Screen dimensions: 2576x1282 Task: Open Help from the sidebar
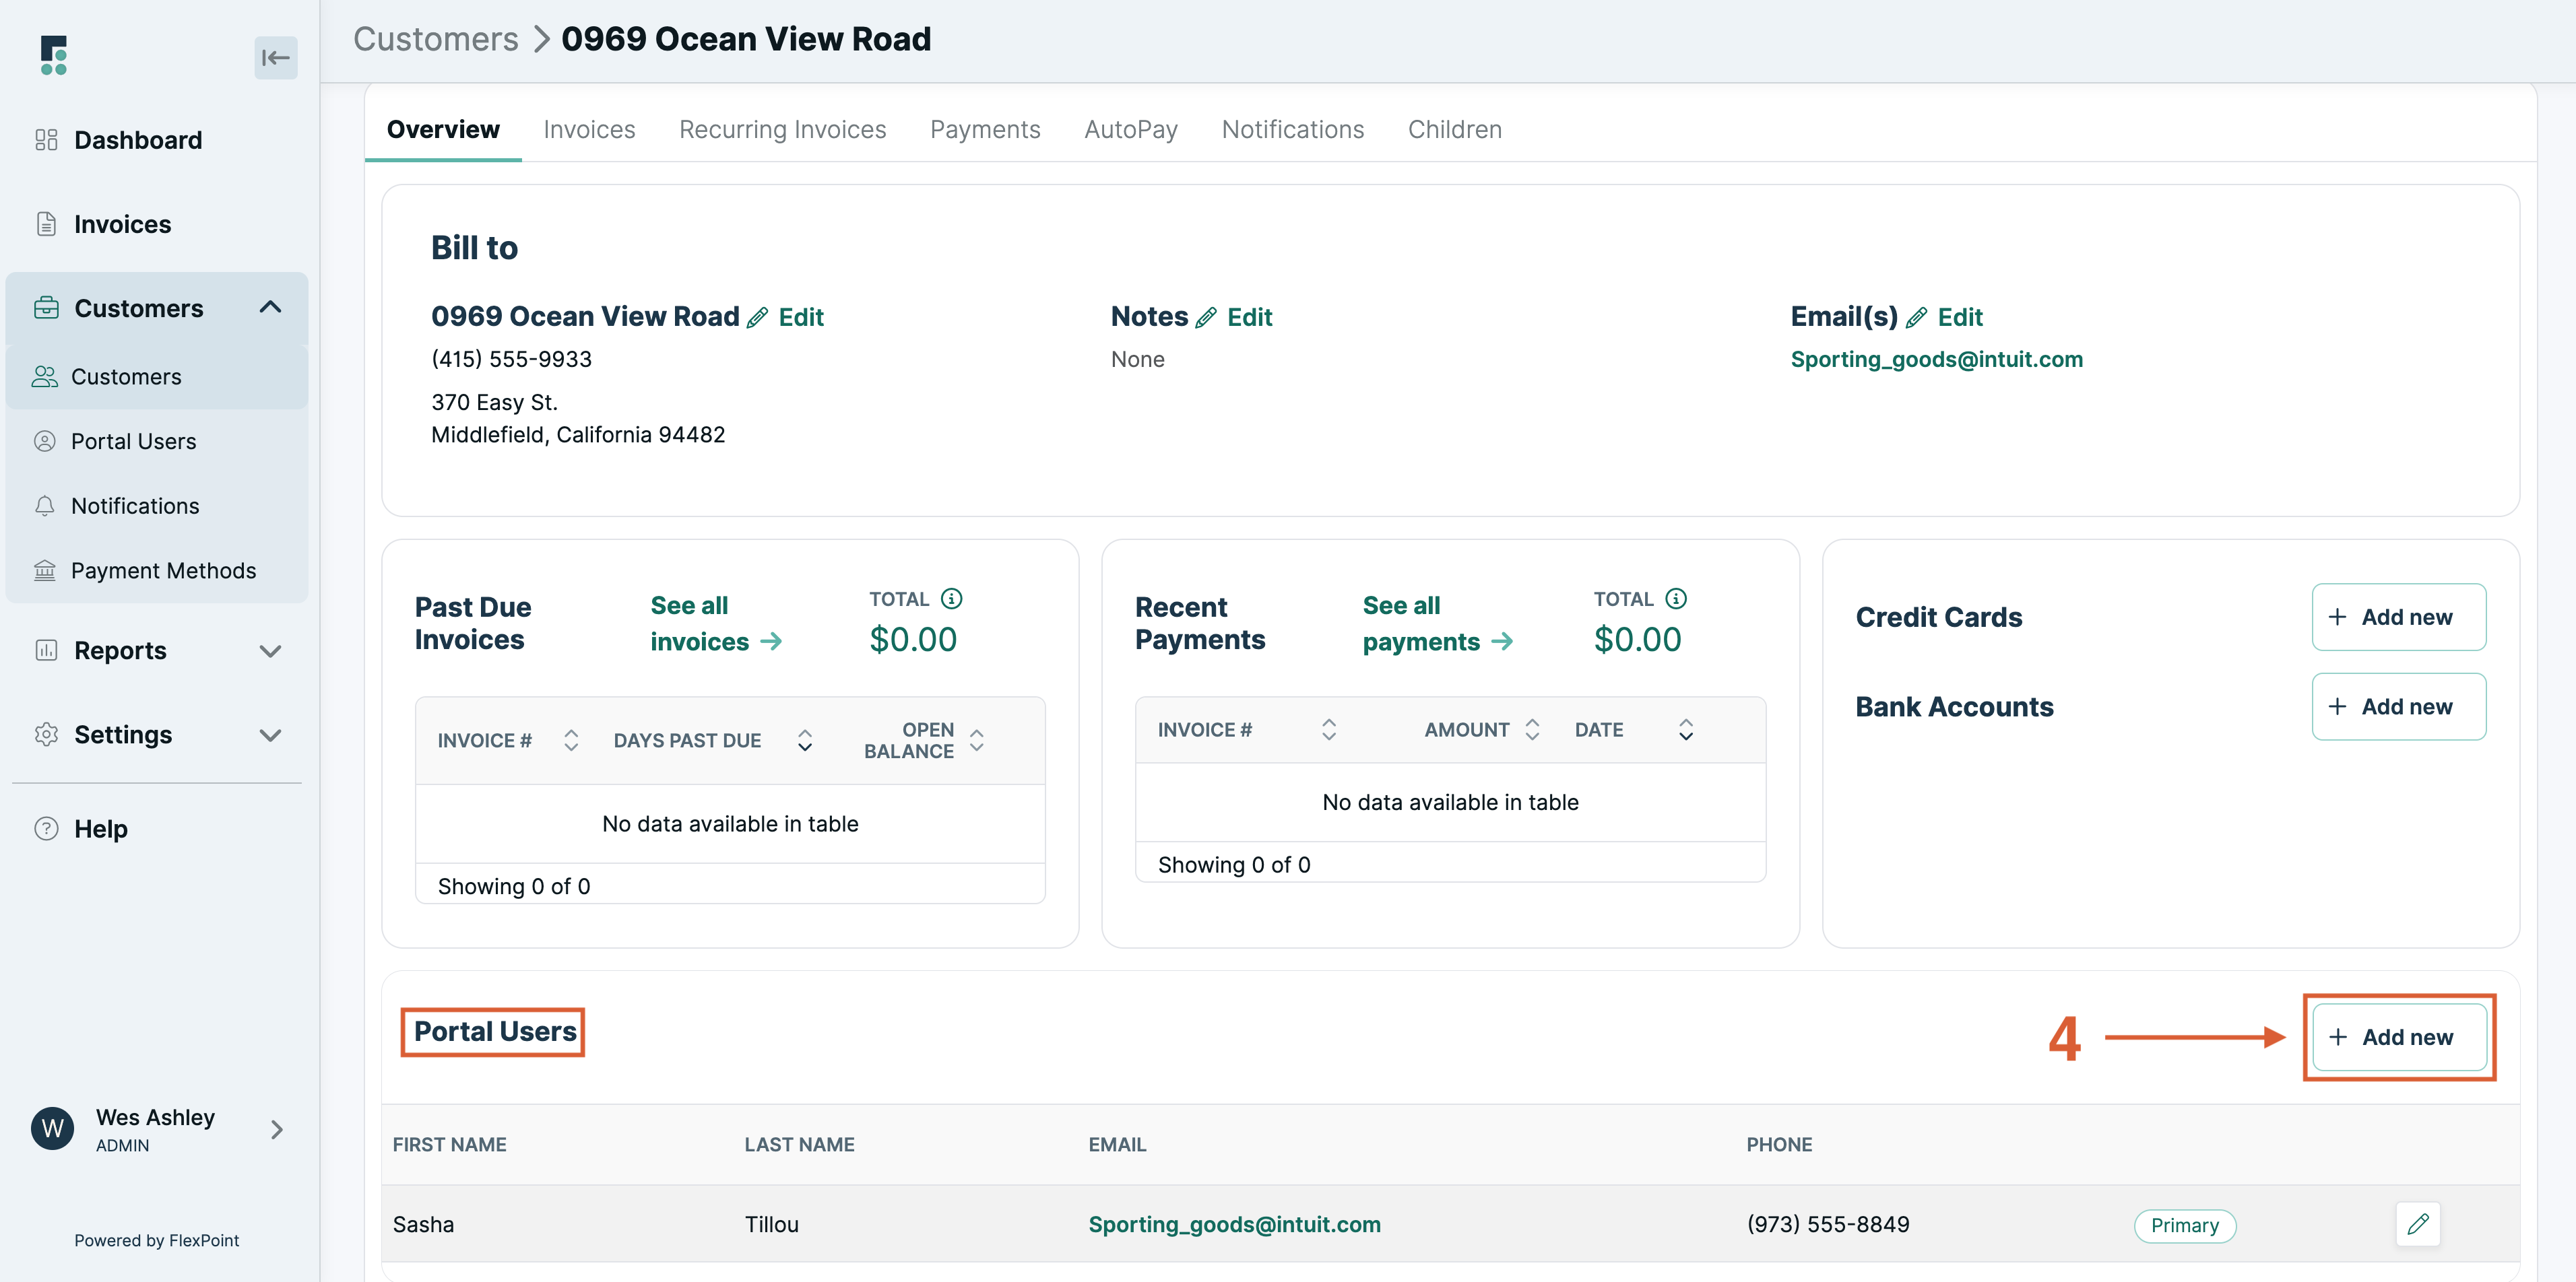[101, 828]
